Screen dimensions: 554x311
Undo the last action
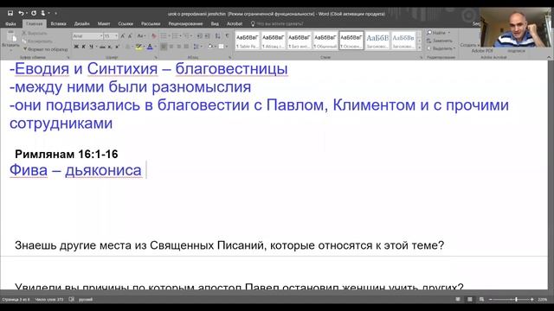pyautogui.click(x=21, y=13)
